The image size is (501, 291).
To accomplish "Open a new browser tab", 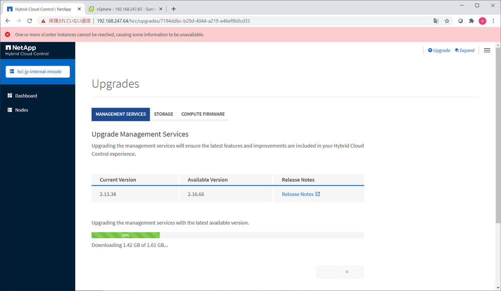I will (174, 9).
